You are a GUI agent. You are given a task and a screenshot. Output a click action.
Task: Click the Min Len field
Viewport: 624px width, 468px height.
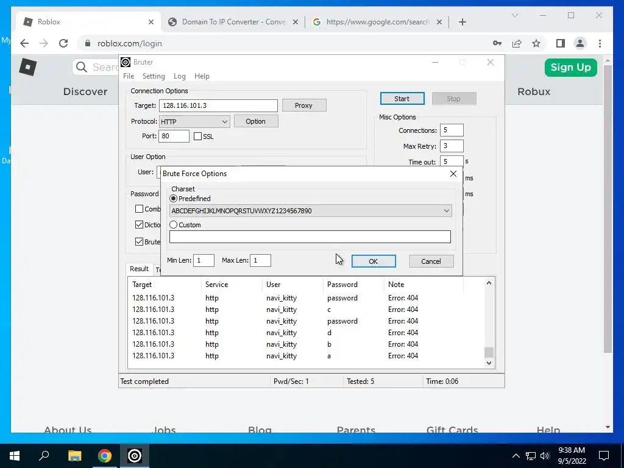tap(204, 260)
